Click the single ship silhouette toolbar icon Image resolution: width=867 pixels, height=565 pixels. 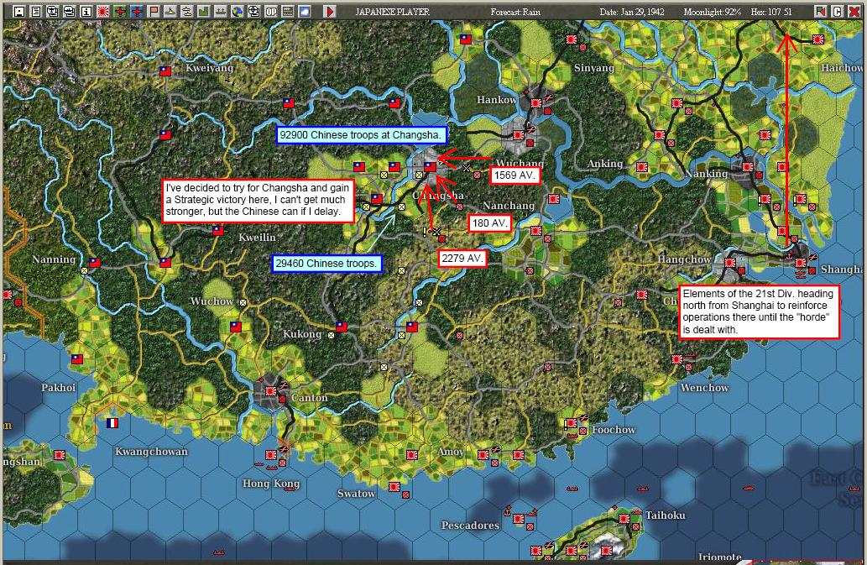pyautogui.click(x=170, y=11)
